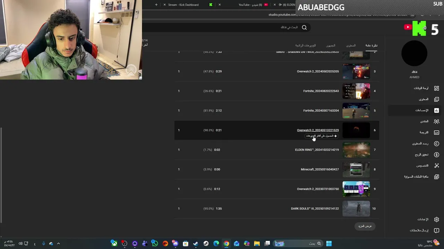Open ELDEN RING™_20241023214219 video link
444x249 pixels.
click(x=317, y=150)
